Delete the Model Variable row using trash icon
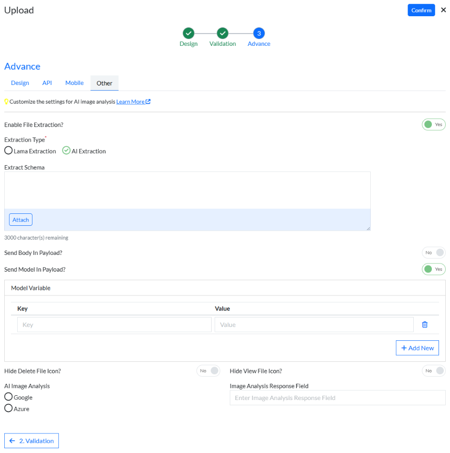Screen dimensions: 450x453 point(425,324)
